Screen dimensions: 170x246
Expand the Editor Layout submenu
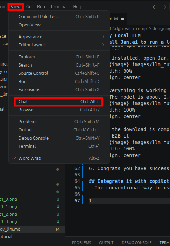59,45
